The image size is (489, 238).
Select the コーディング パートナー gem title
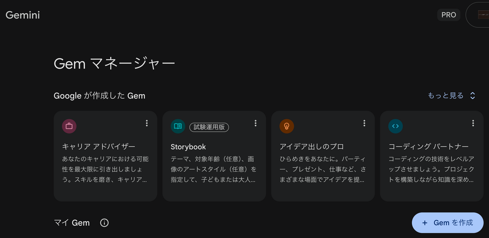click(x=428, y=146)
